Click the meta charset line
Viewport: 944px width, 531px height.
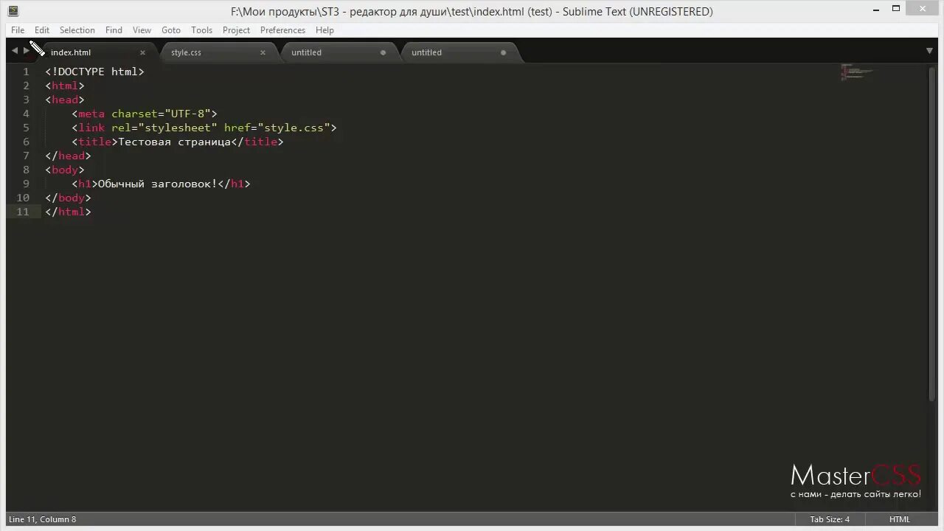[x=145, y=114]
